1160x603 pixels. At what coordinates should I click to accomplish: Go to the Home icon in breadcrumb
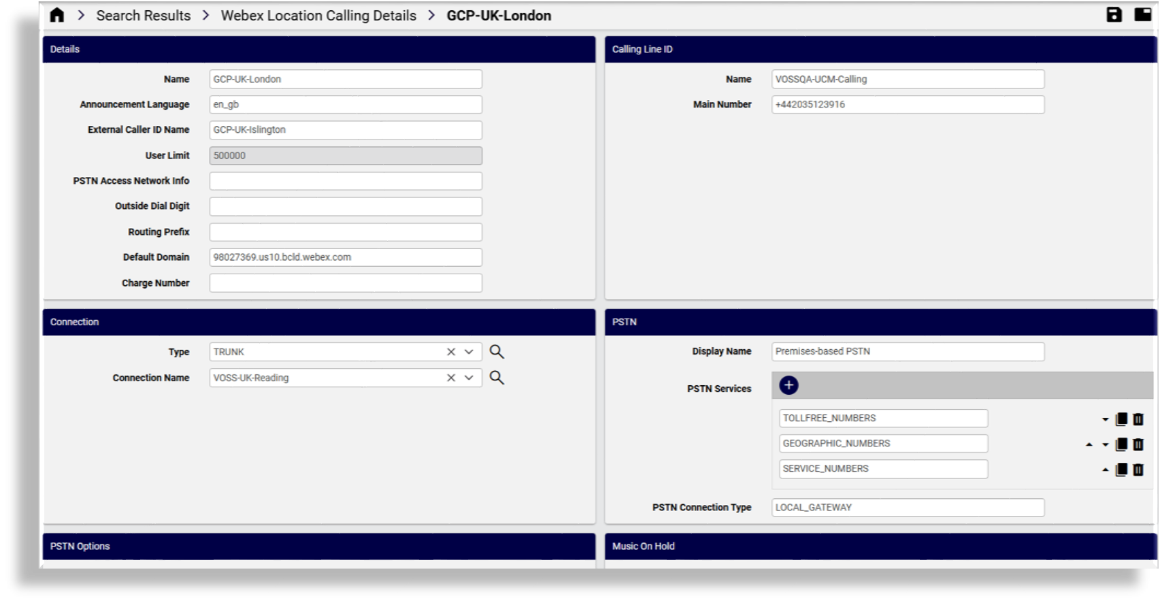point(57,15)
